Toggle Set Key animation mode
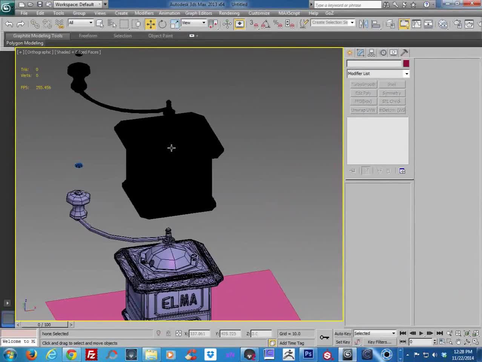Image resolution: width=482 pixels, height=362 pixels. click(342, 342)
